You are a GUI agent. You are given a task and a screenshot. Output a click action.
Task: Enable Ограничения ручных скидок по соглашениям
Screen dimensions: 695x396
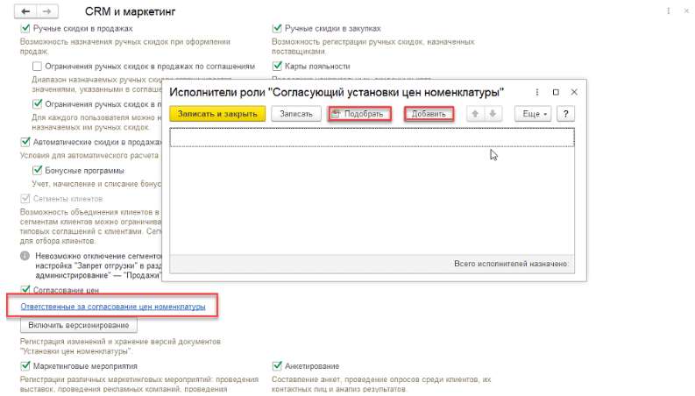pyautogui.click(x=38, y=66)
